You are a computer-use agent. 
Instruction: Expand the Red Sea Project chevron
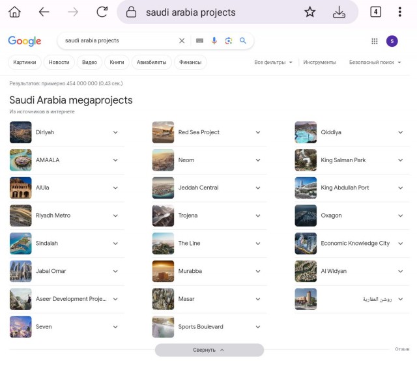tap(258, 132)
